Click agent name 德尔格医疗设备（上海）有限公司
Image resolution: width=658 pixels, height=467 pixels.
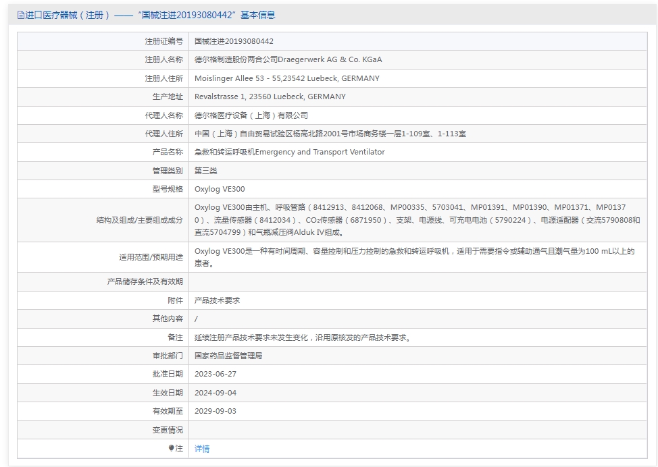click(251, 115)
